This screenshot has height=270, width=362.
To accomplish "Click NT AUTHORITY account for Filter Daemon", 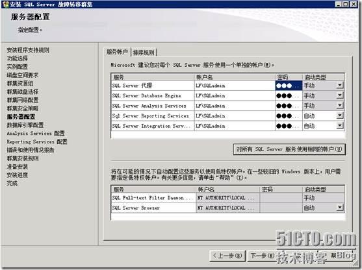I will pyautogui.click(x=228, y=198).
